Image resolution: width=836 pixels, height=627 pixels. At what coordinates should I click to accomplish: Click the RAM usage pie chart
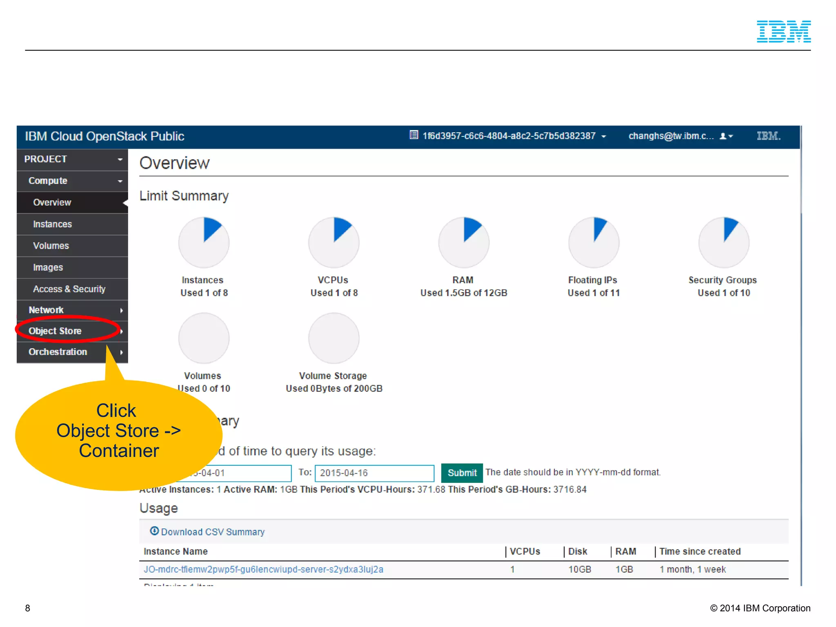464,242
